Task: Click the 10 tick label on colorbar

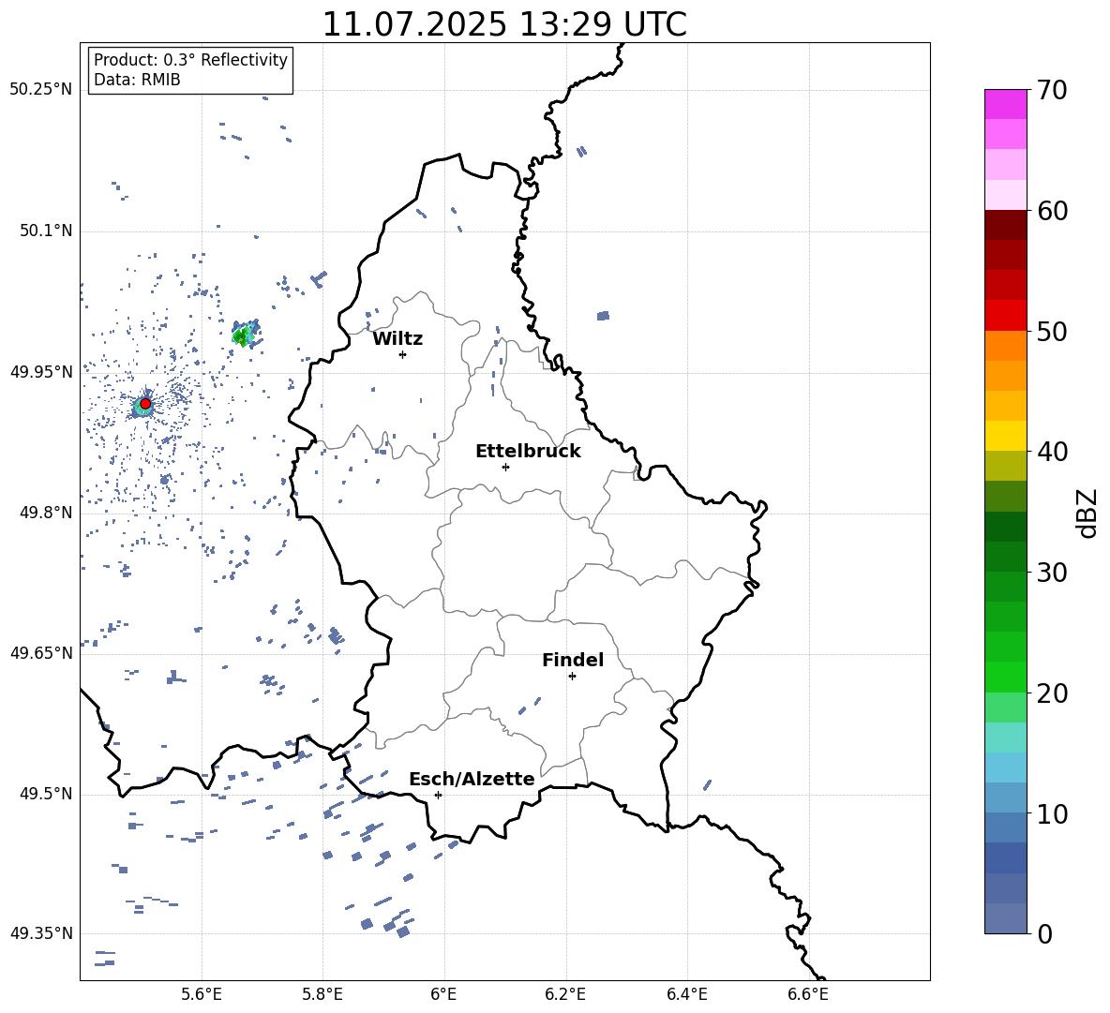Action: [x=1052, y=813]
